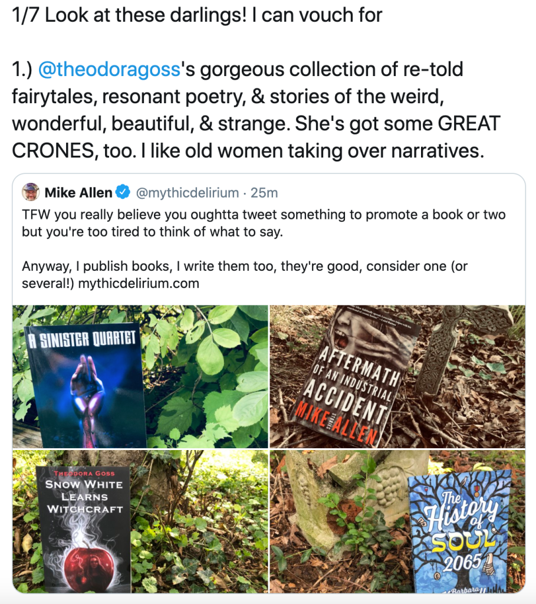View the A Sinister Quartet photo
Viewport: 536px width, 604px height.
coord(140,376)
